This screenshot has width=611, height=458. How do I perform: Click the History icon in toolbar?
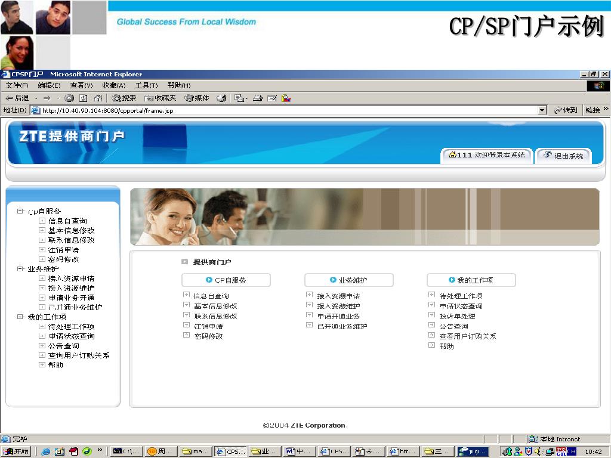[221, 98]
